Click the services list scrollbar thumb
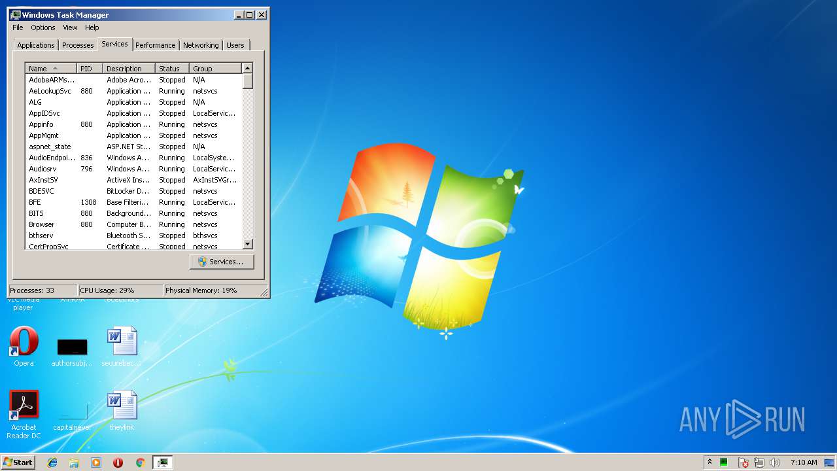 point(247,81)
